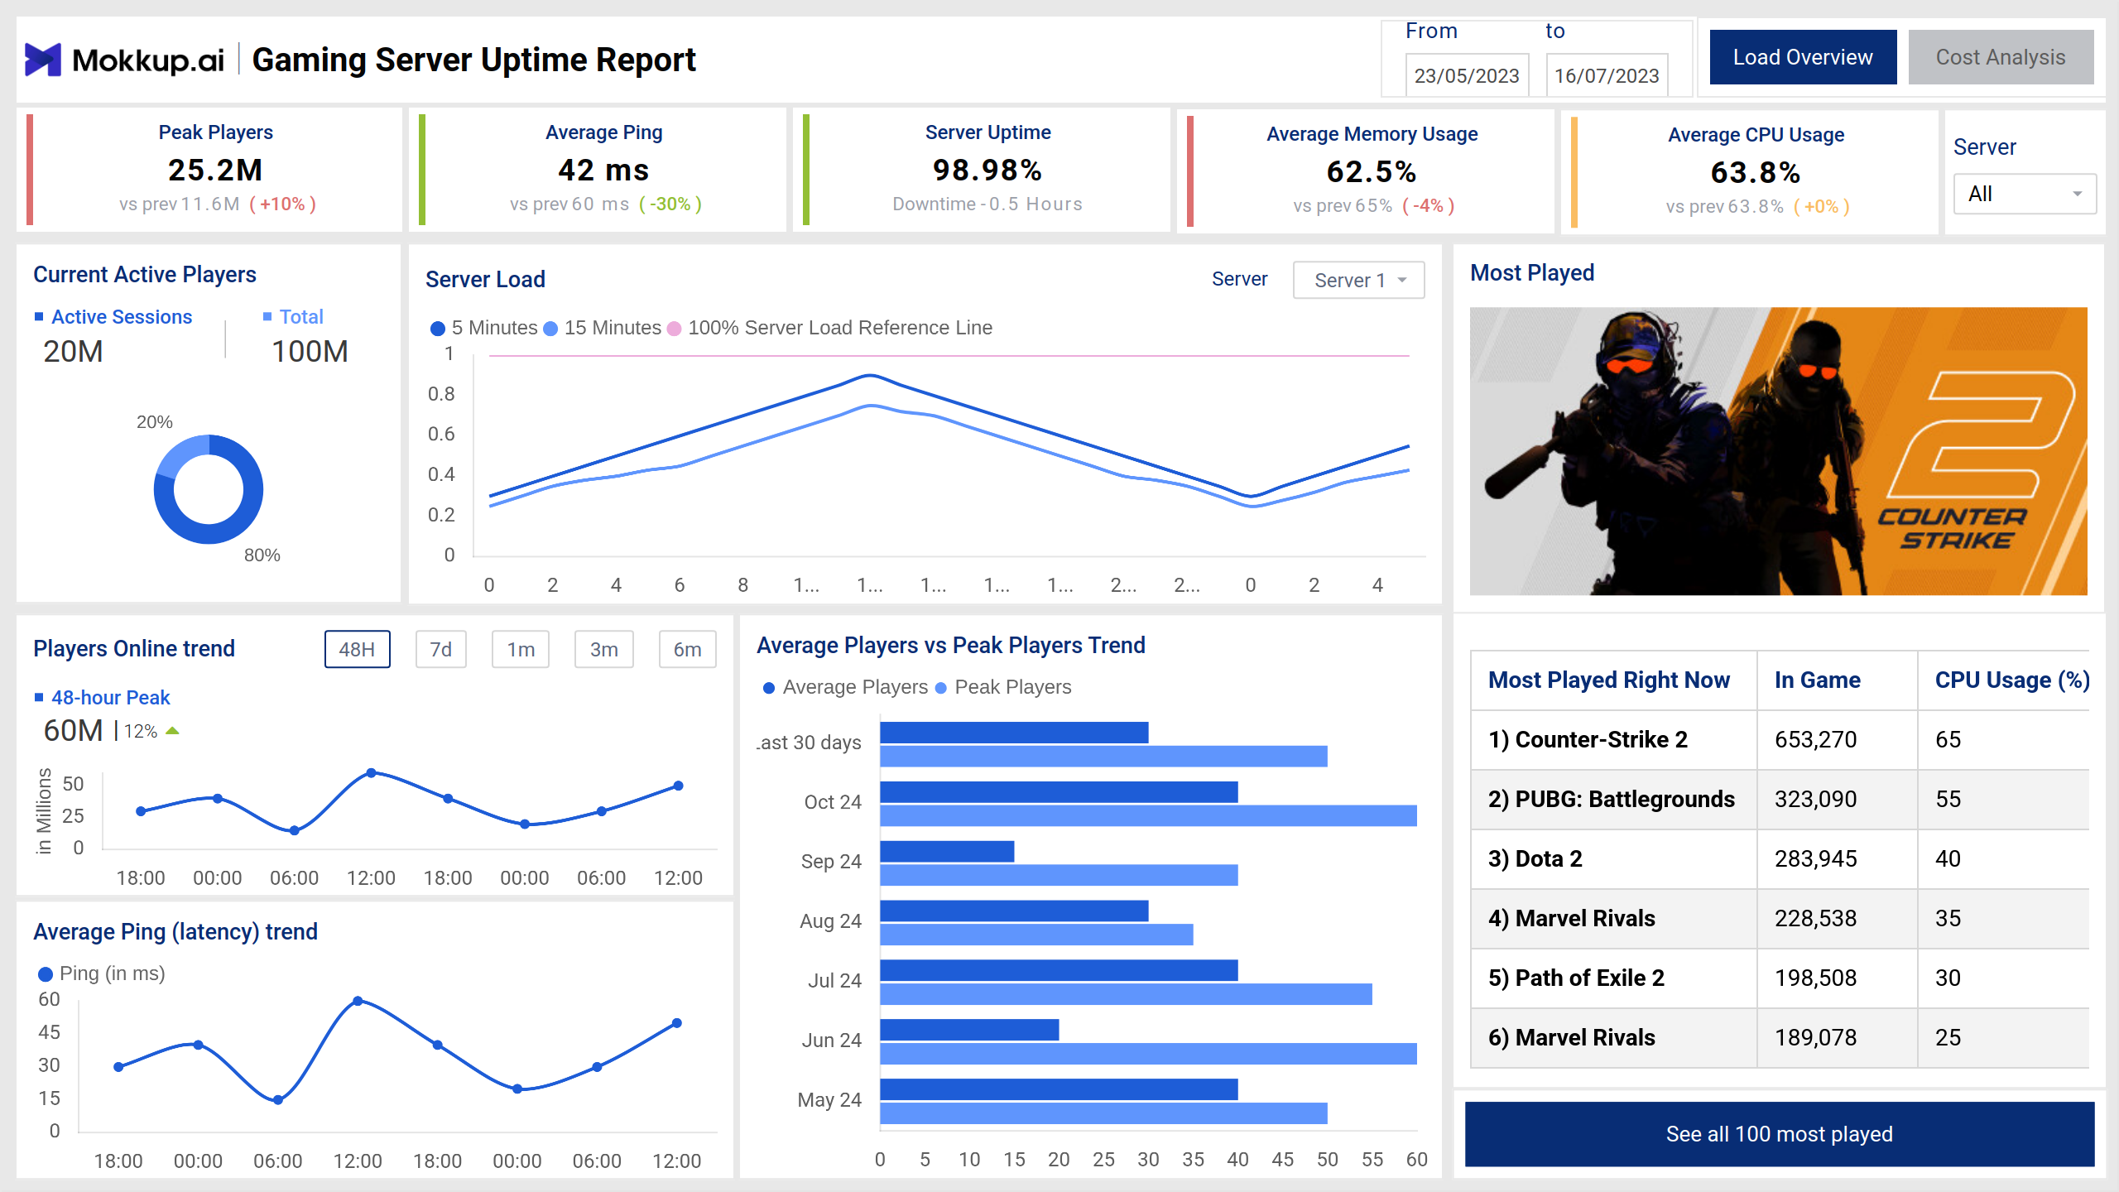2119x1192 pixels.
Task: Click the 283,945 in-game value
Action: (1816, 859)
